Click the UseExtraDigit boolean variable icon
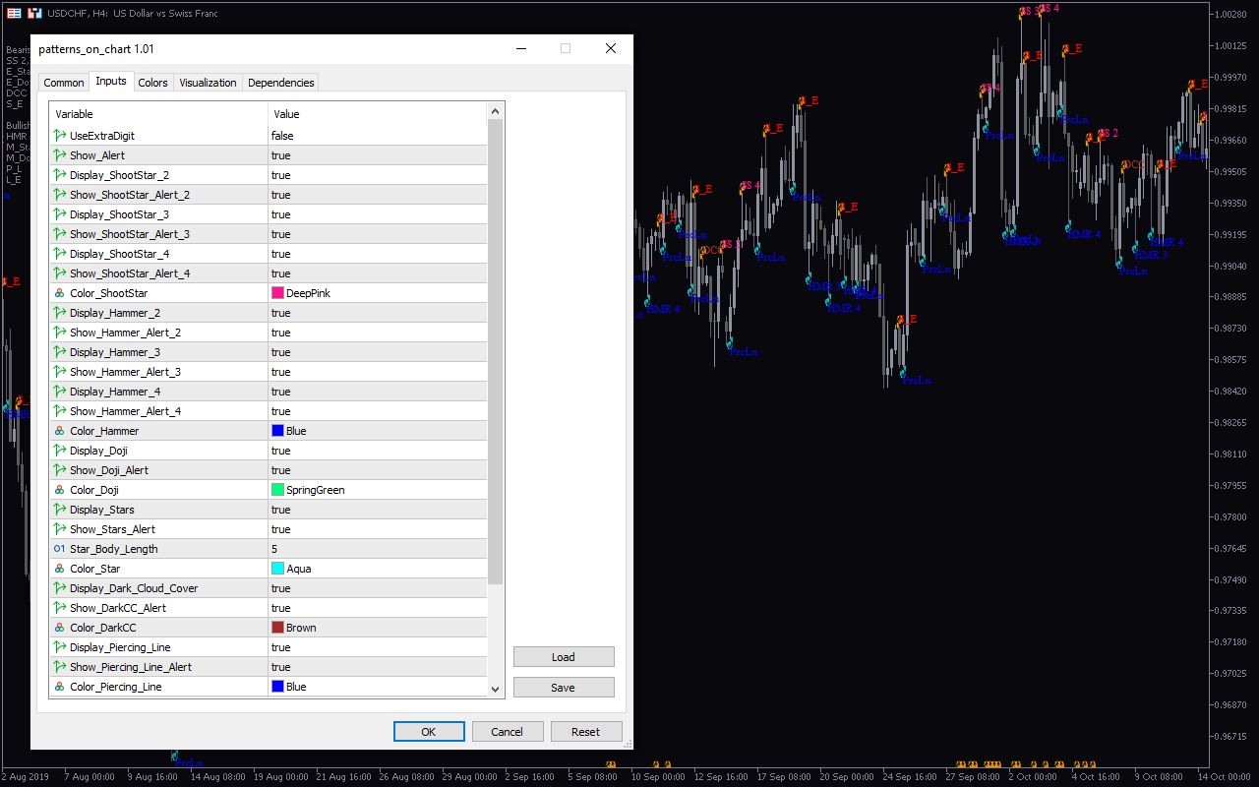The height and width of the screenshot is (787, 1259). coord(60,136)
